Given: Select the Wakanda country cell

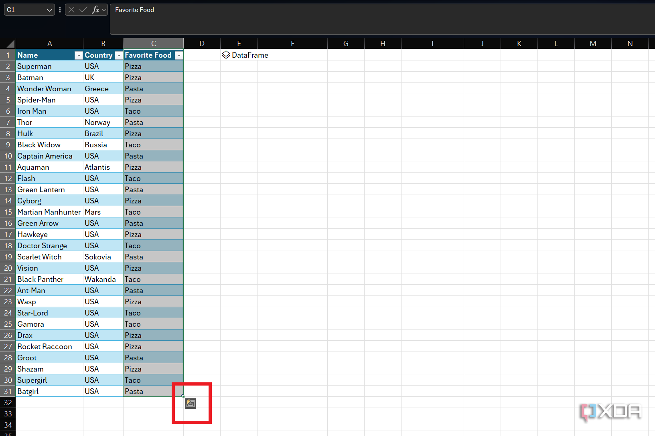Looking at the screenshot, I should click(103, 279).
